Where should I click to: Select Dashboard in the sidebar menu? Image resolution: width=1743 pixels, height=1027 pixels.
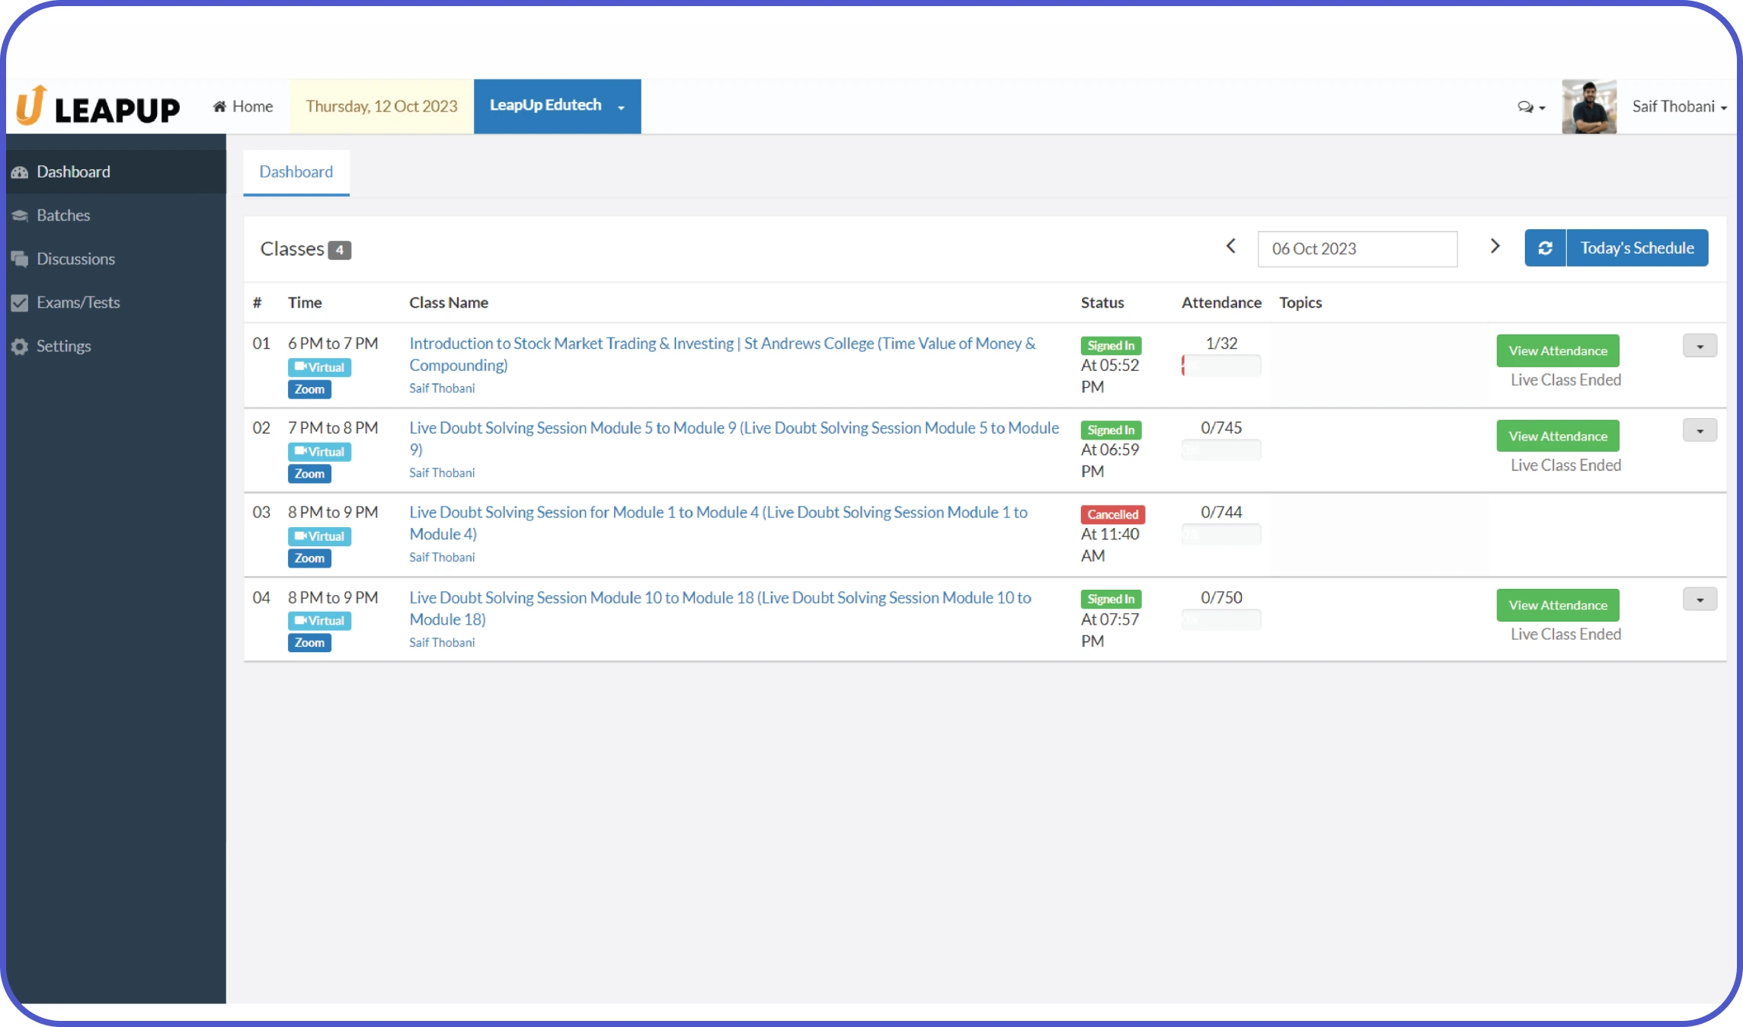click(x=73, y=172)
